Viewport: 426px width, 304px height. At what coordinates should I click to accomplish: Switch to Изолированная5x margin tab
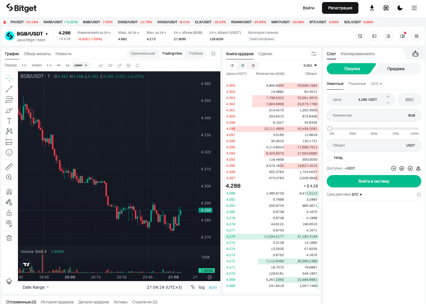click(358, 54)
